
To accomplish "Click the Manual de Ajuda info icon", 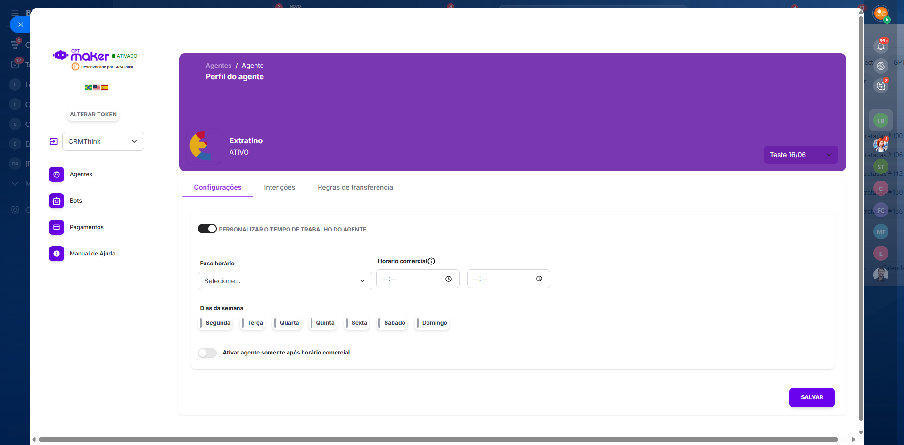I will (57, 254).
